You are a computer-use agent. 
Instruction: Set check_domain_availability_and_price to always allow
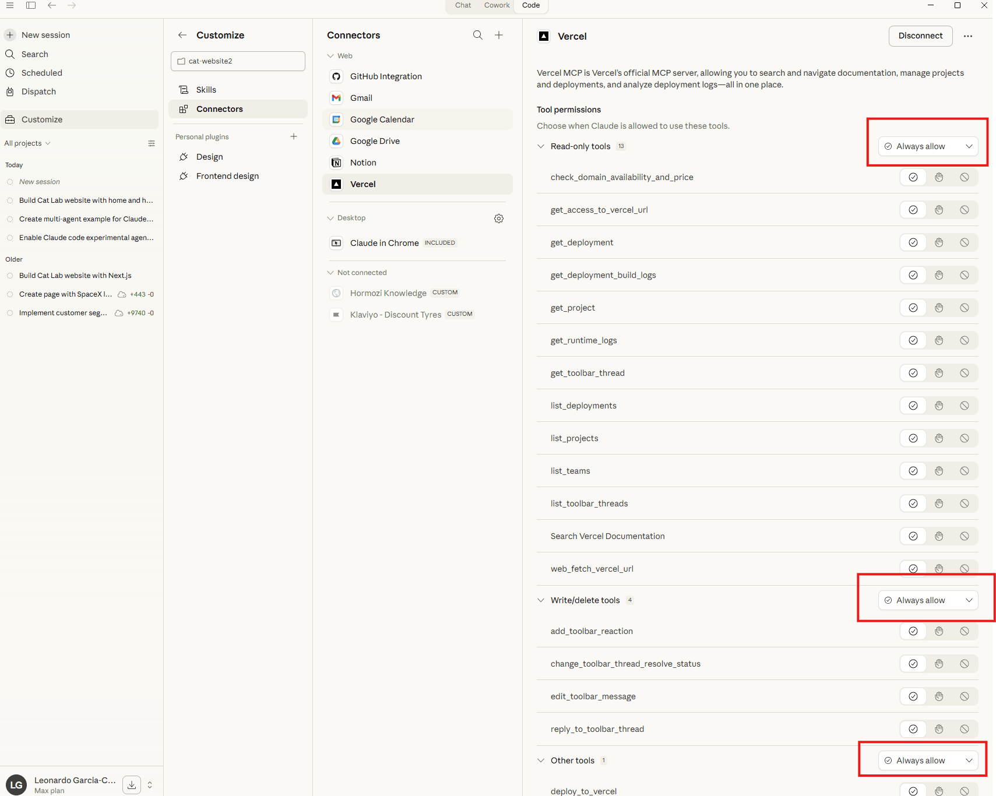tap(913, 177)
